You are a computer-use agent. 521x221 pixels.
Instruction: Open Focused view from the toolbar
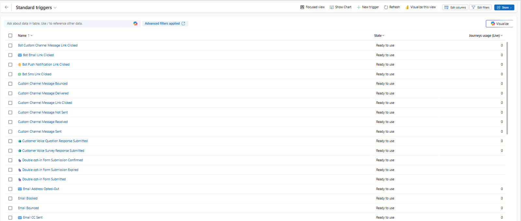coord(312,7)
